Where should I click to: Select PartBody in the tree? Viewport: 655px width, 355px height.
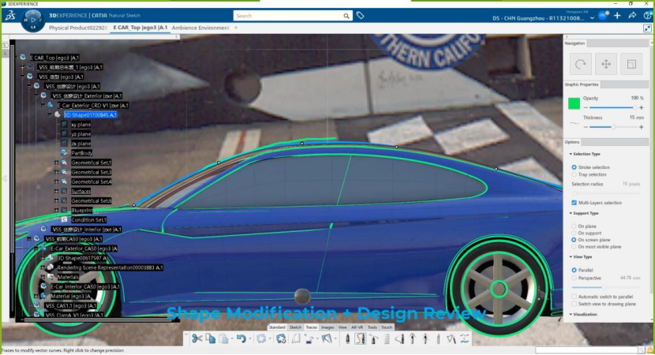tap(81, 153)
